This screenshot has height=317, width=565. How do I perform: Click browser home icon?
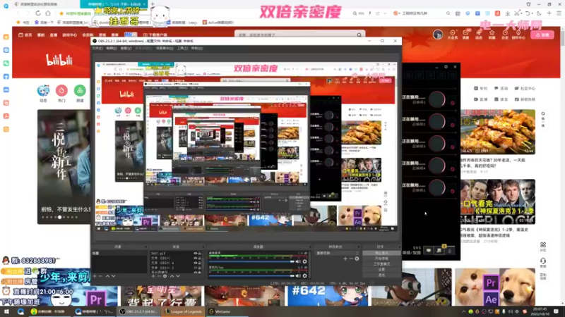[x=48, y=13]
